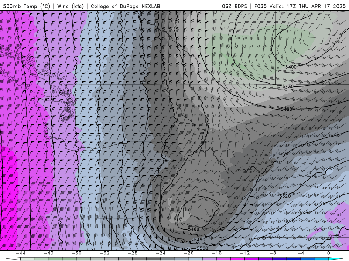349x261 pixels.
Task: Click the "Wind (kts)" header text
Action: tap(70, 6)
